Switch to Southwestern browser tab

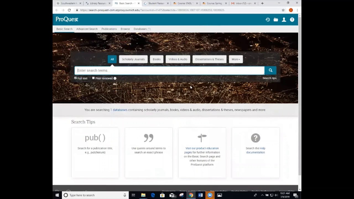69,3
